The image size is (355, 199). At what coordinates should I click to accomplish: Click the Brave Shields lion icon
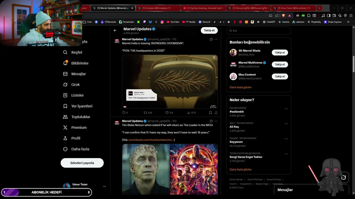283,15
